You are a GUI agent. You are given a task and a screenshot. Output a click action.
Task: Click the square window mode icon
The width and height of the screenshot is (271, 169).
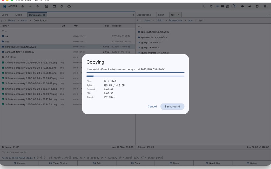257,6
